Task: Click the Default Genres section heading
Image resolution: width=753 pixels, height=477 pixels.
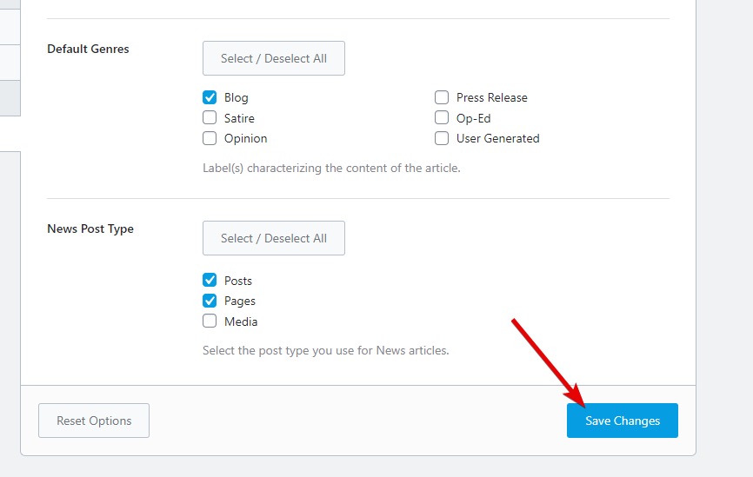Action: point(88,50)
